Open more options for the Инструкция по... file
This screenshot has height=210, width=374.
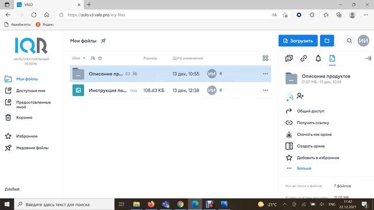(265, 90)
